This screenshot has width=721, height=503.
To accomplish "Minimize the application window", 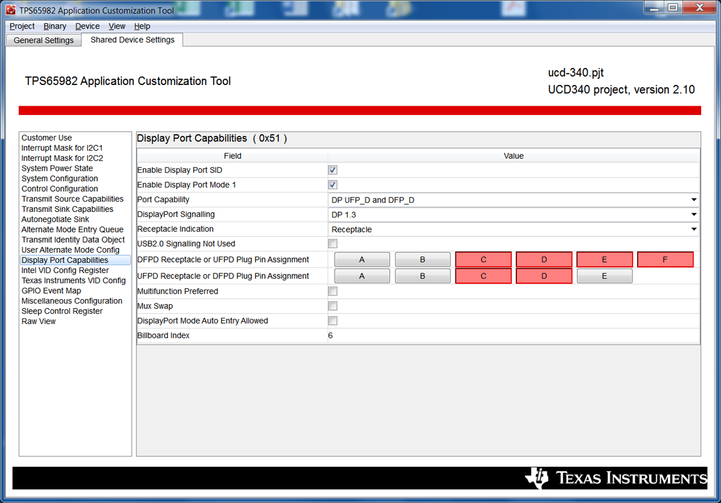I will coord(654,7).
